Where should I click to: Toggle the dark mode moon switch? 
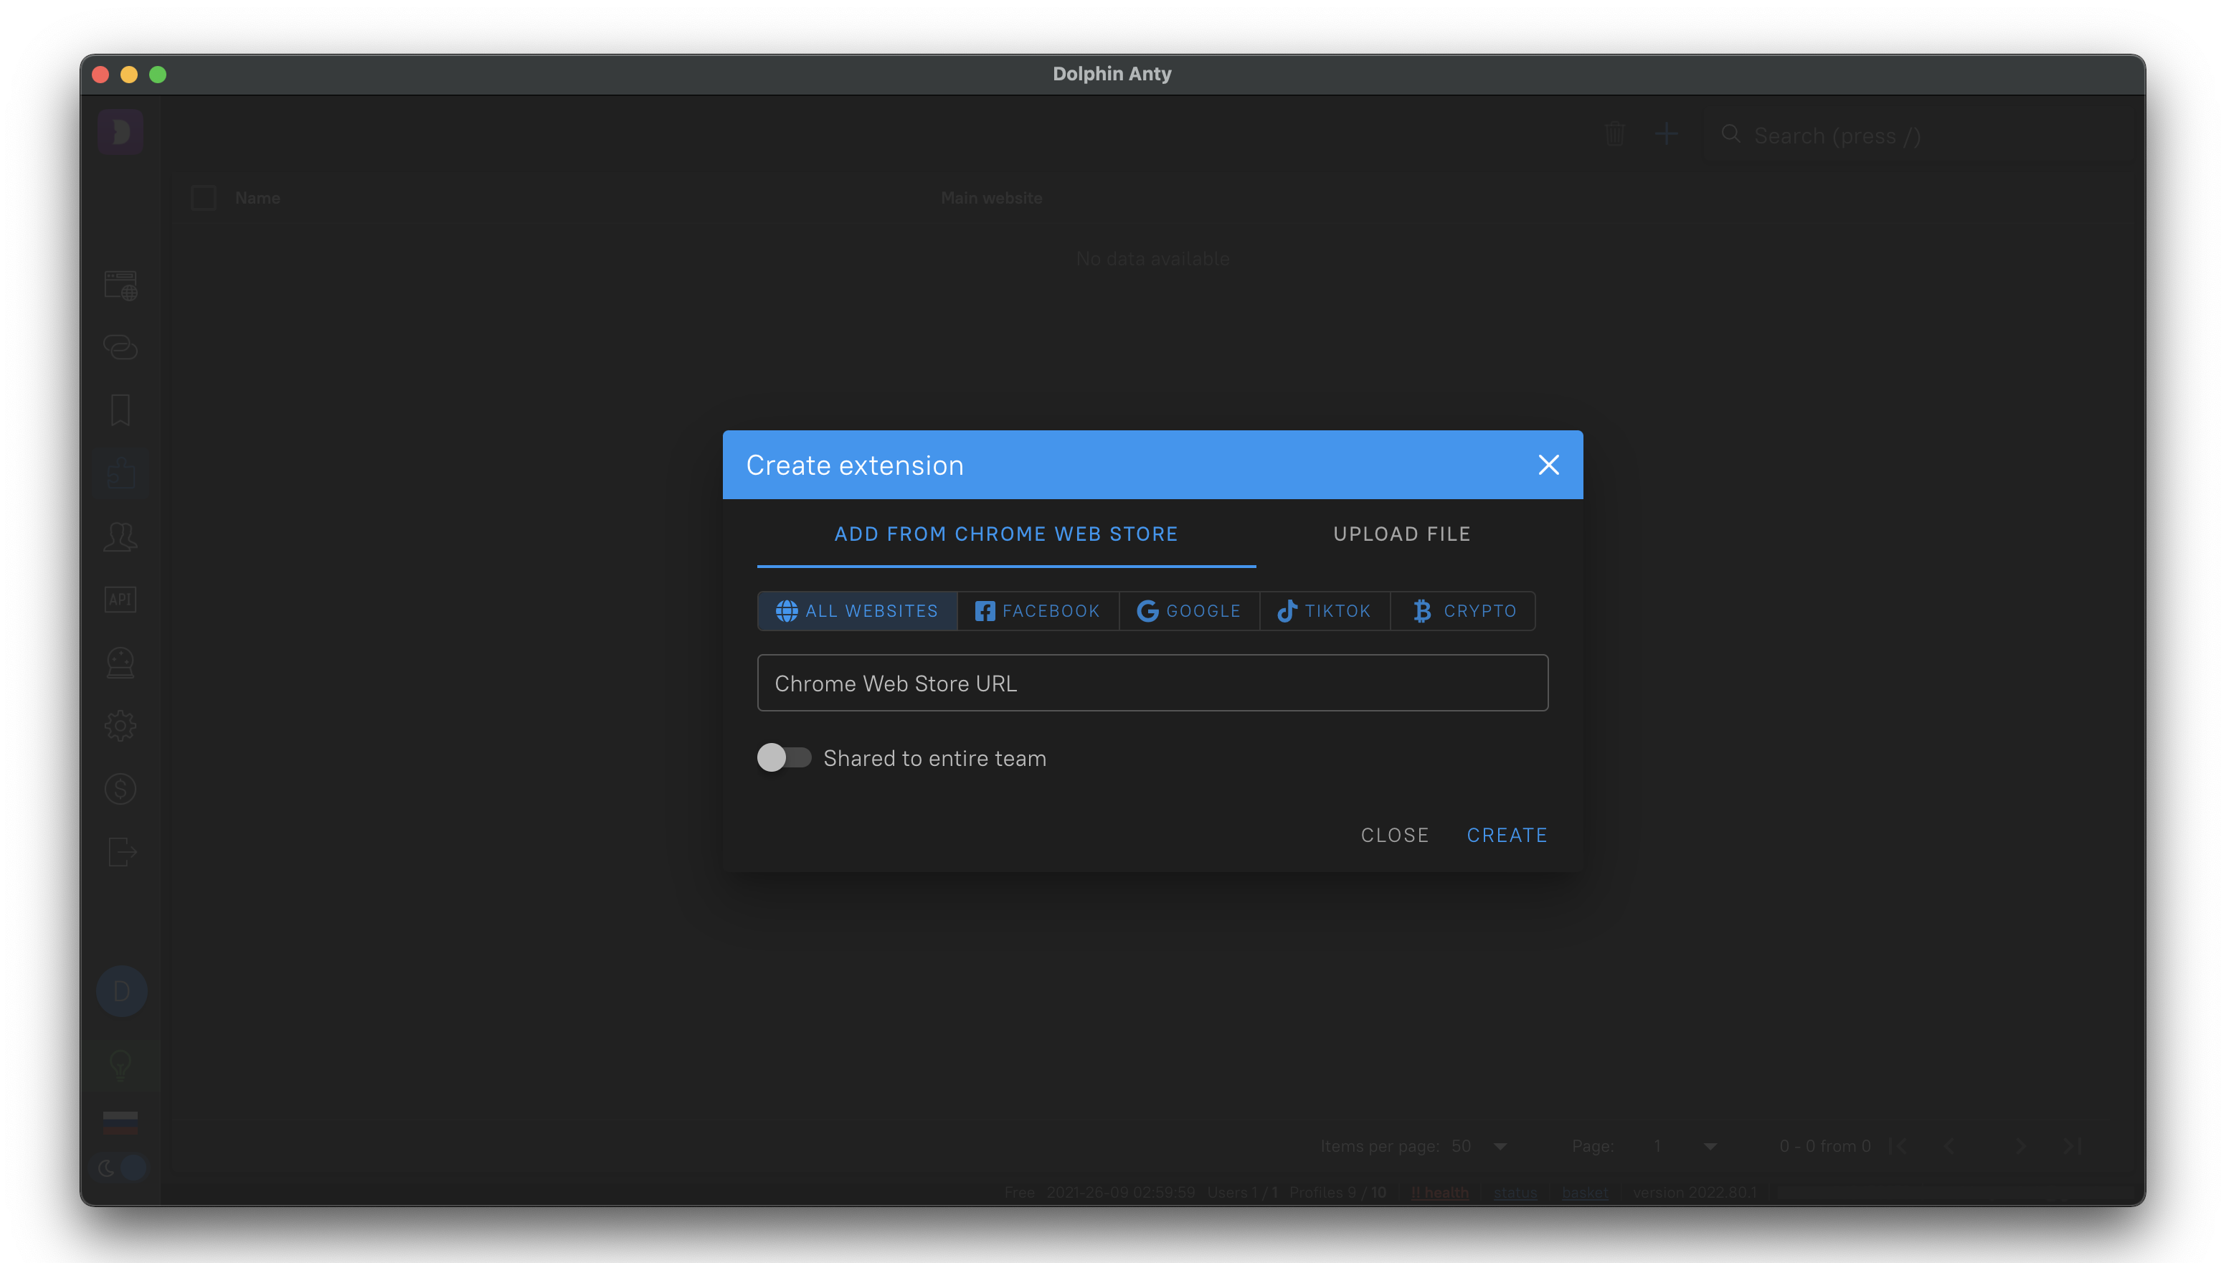[120, 1168]
